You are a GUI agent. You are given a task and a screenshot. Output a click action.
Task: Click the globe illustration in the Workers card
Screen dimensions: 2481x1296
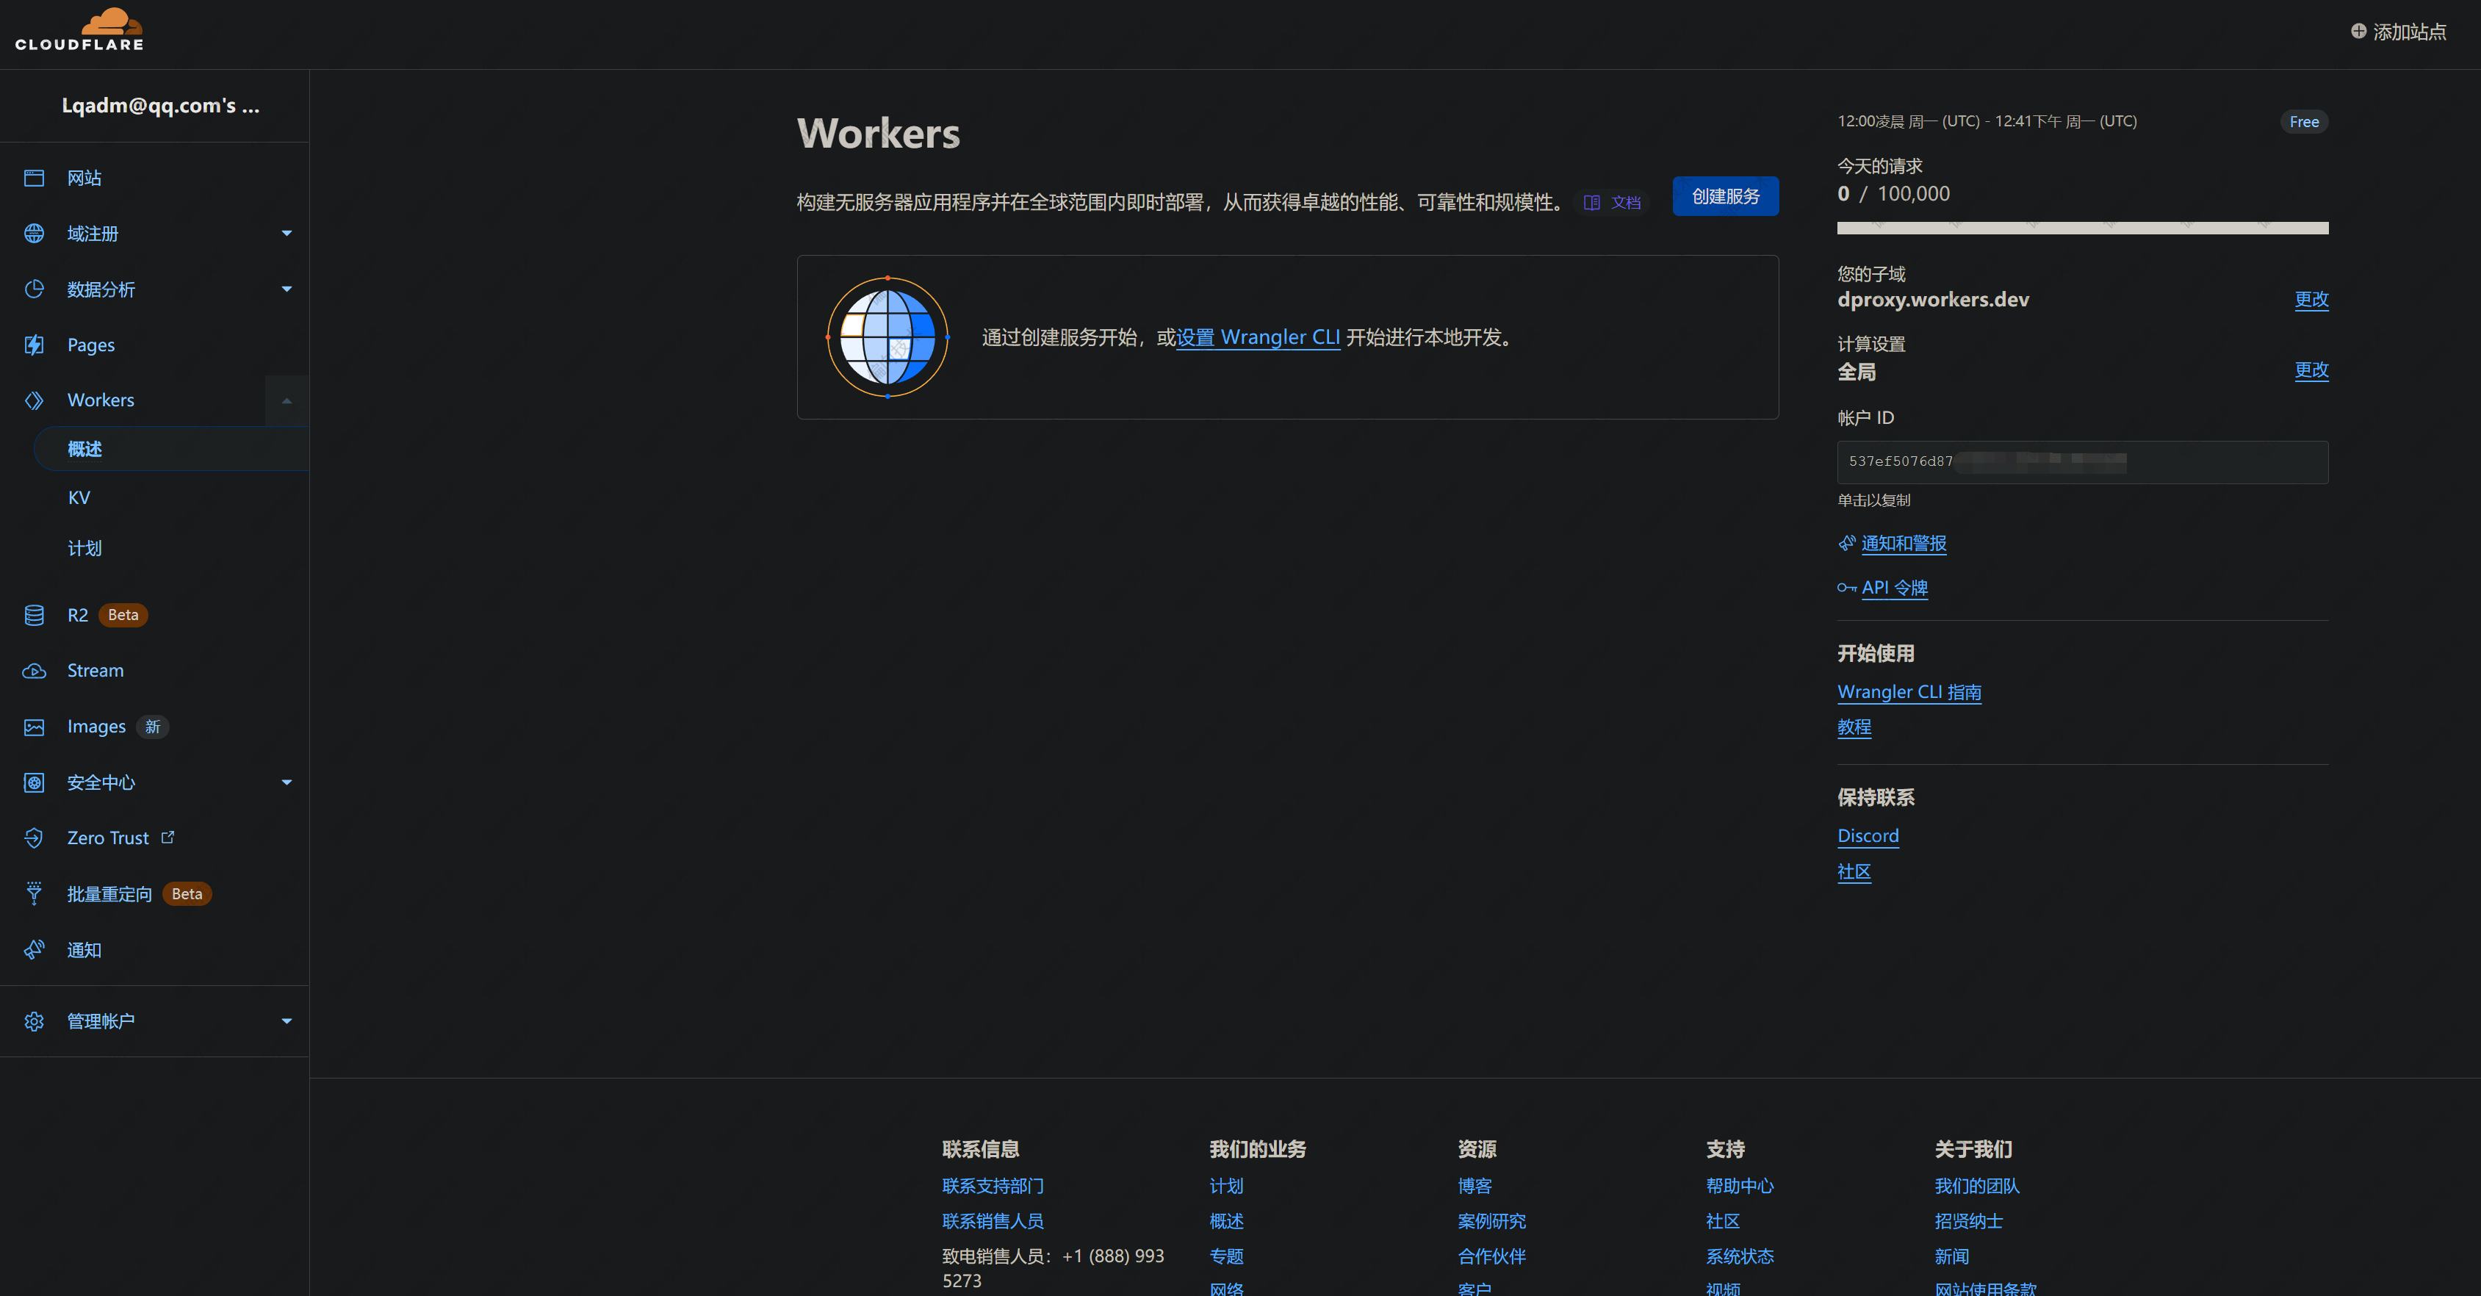[x=887, y=337]
